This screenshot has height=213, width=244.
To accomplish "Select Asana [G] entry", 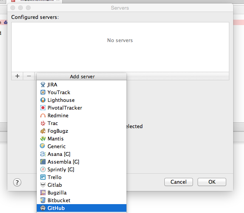I will click(82, 154).
